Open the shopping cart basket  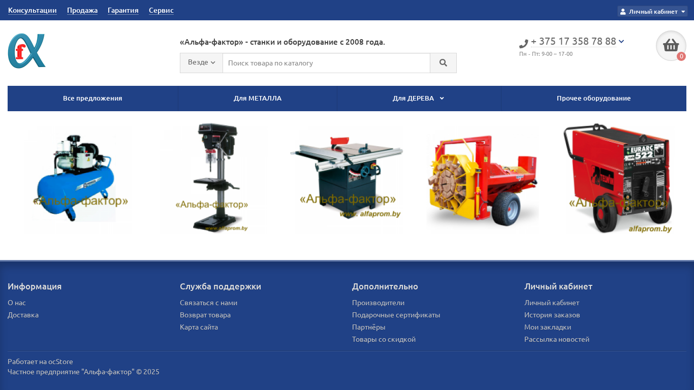(x=671, y=46)
